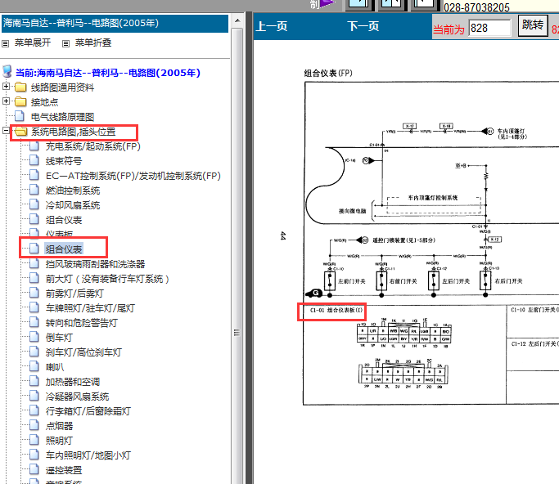Click the page icon beside 燃油控制系统
Image resolution: width=559 pixels, height=484 pixels.
pyautogui.click(x=34, y=190)
